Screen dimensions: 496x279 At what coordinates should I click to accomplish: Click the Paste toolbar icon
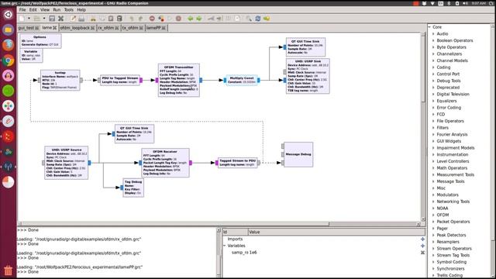point(111,19)
